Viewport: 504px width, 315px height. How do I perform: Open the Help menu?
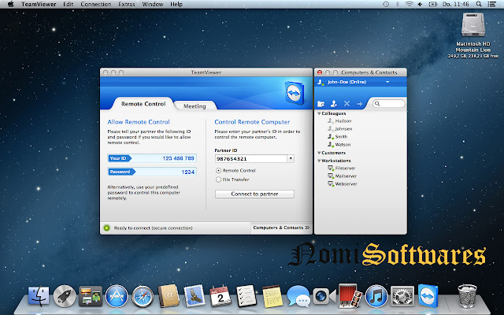176,4
